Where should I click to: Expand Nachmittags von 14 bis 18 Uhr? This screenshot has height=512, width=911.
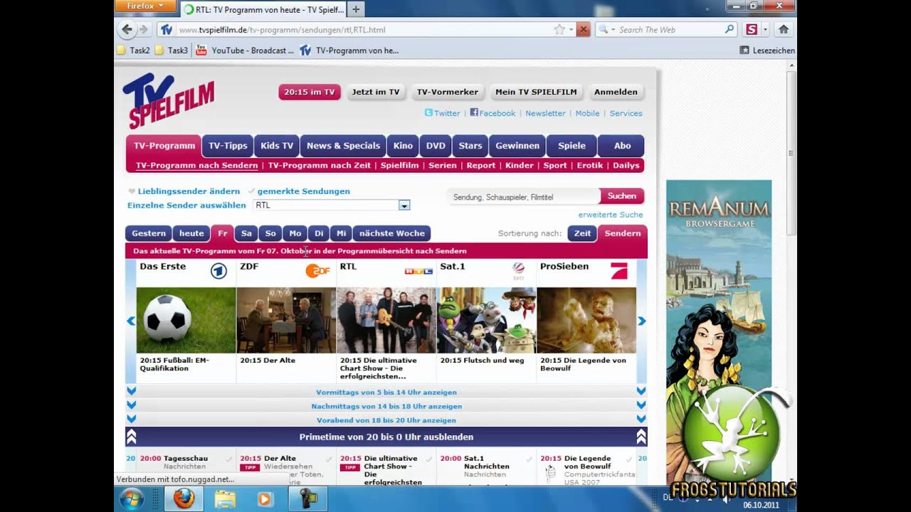click(x=386, y=406)
